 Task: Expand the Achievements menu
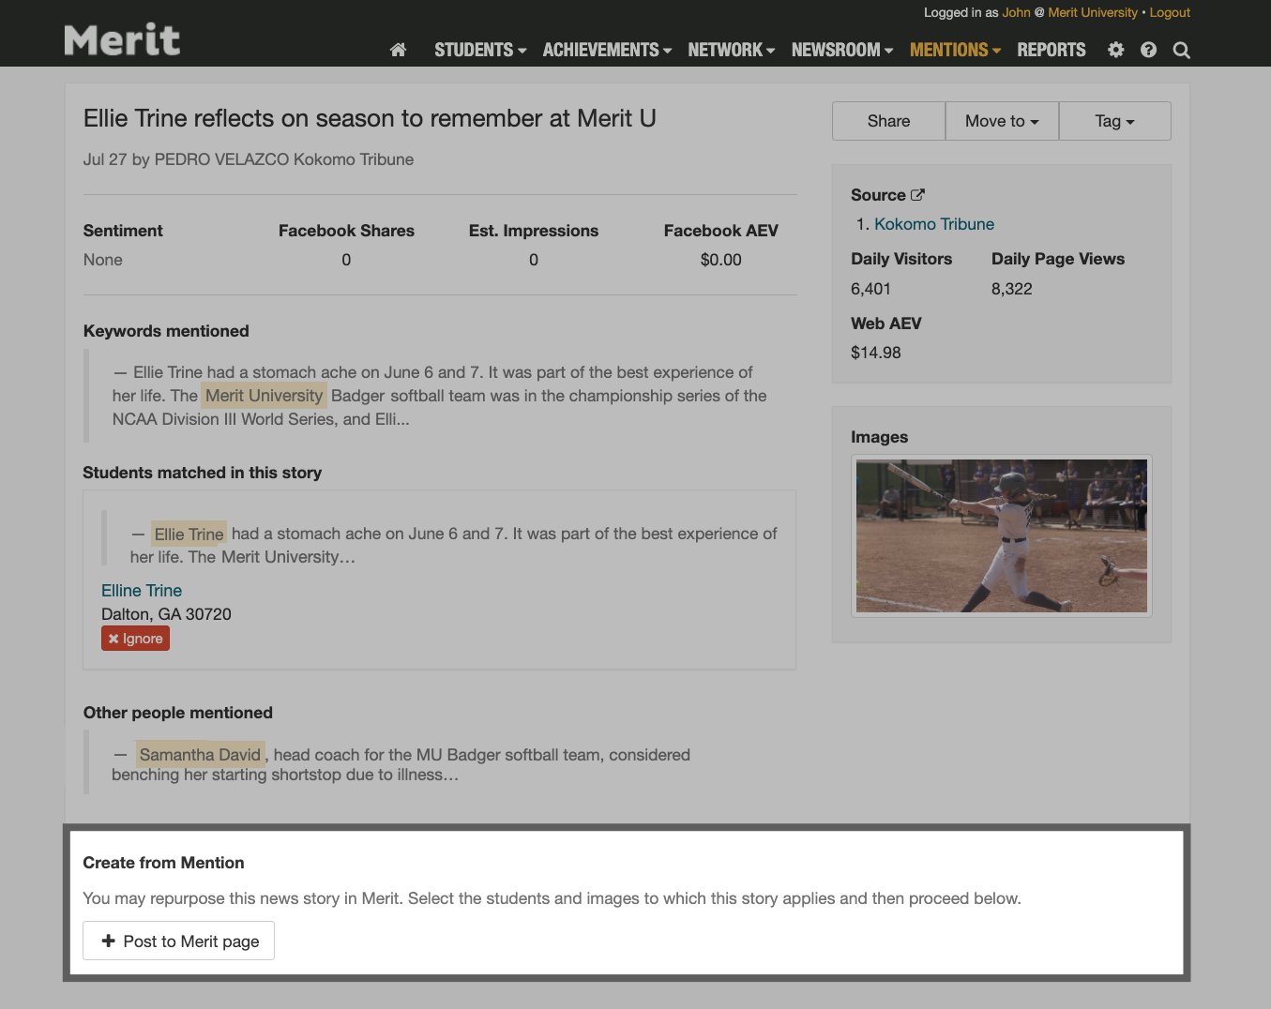click(606, 50)
